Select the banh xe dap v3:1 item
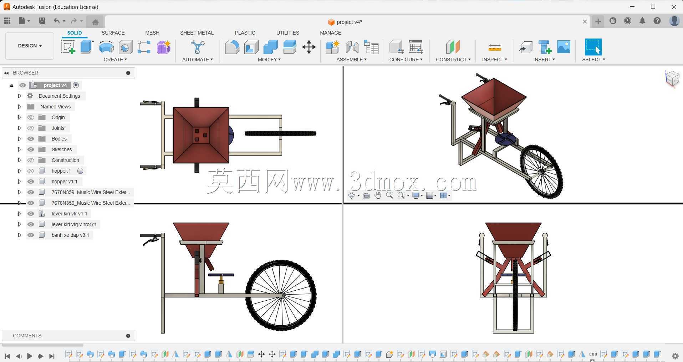This screenshot has width=683, height=362. click(70, 235)
